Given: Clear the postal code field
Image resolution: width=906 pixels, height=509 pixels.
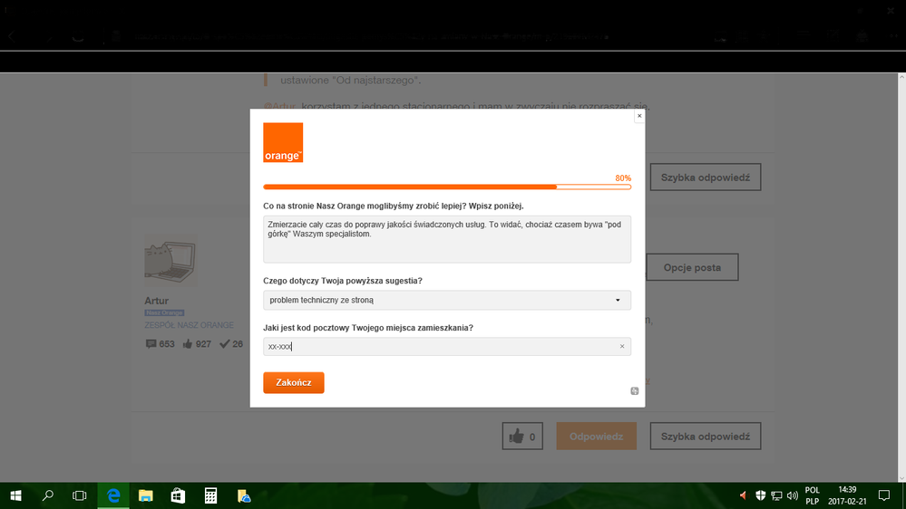Looking at the screenshot, I should [622, 346].
